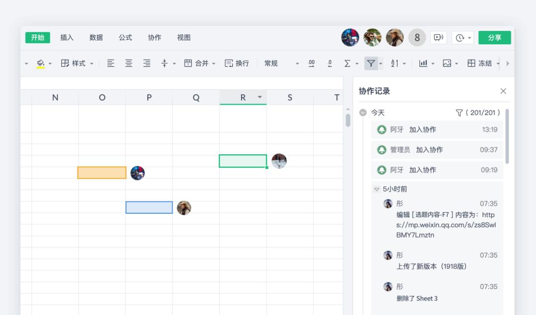Switch to the 数据 tab
The width and height of the screenshot is (536, 315).
pyautogui.click(x=96, y=38)
